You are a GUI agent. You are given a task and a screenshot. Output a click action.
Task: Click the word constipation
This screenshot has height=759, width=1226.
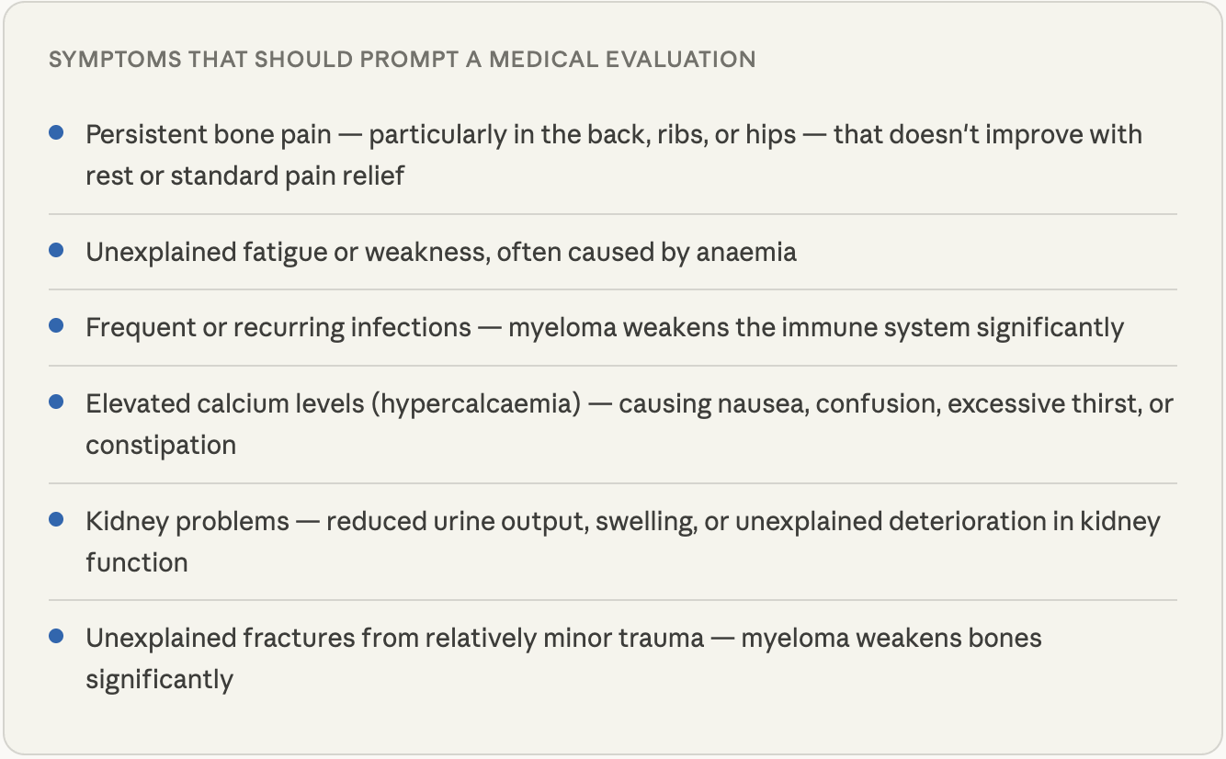coord(161,446)
